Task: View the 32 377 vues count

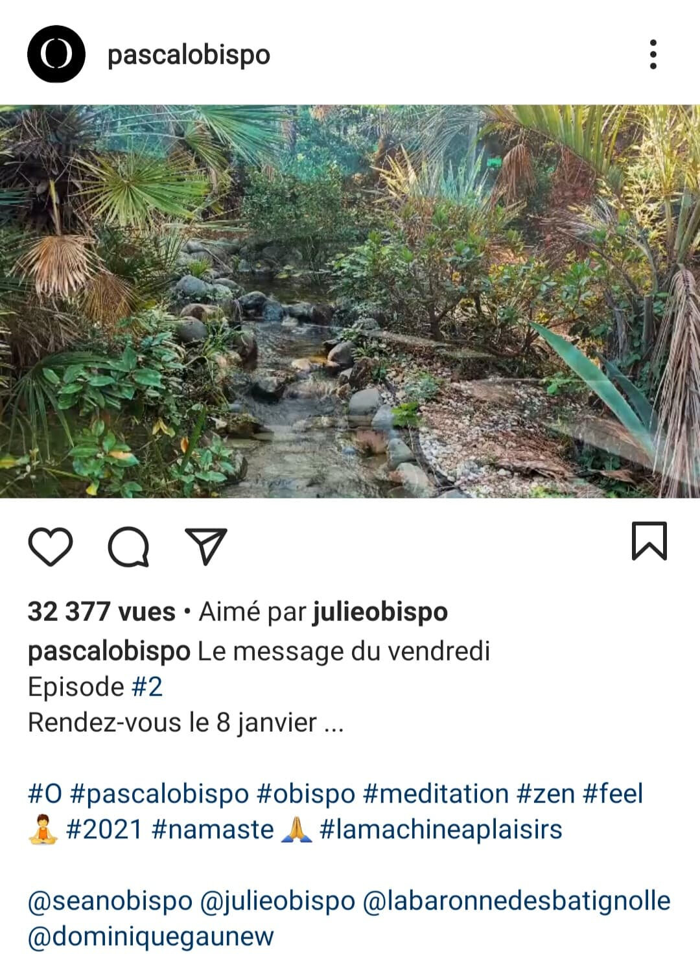Action: [102, 611]
